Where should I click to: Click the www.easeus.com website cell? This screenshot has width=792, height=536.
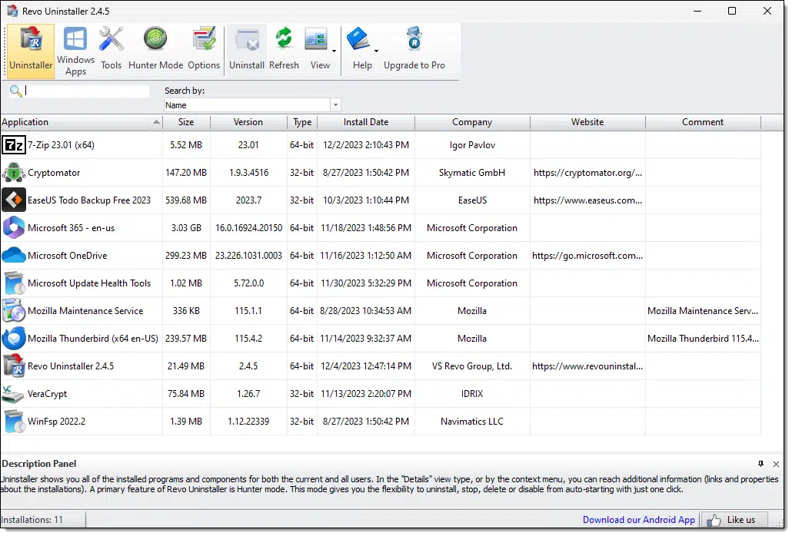[x=587, y=200]
